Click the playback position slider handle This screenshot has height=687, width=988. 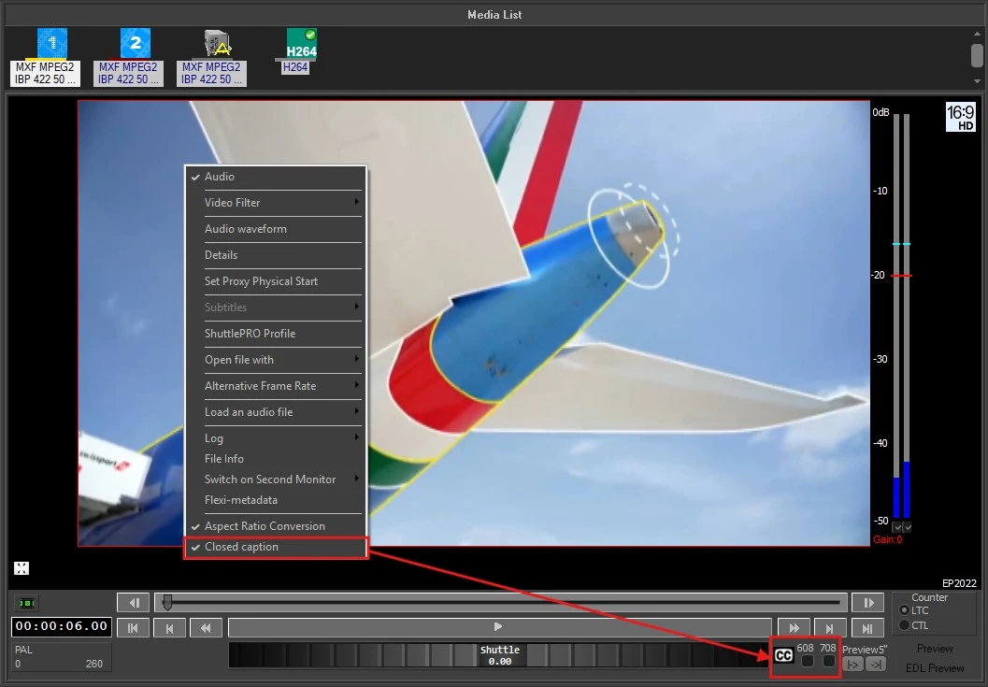167,603
